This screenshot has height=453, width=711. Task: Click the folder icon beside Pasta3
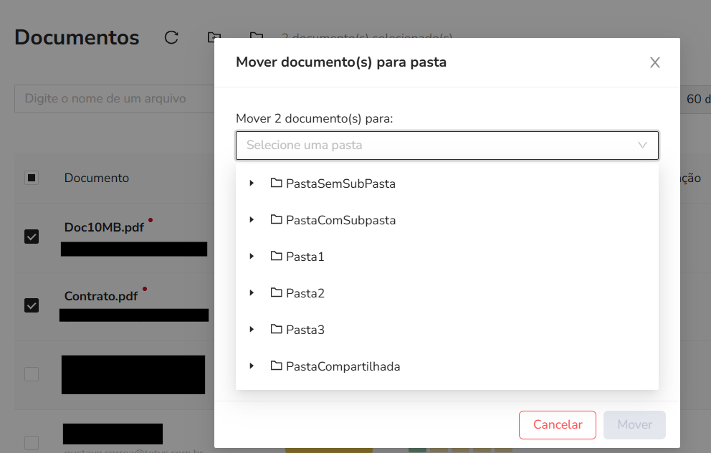pos(277,330)
